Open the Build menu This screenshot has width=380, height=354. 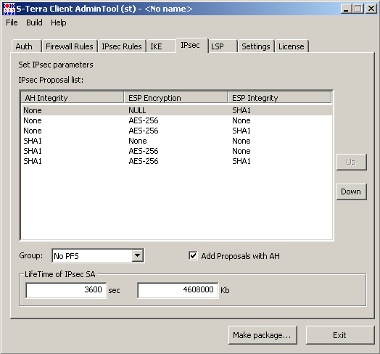tap(34, 22)
